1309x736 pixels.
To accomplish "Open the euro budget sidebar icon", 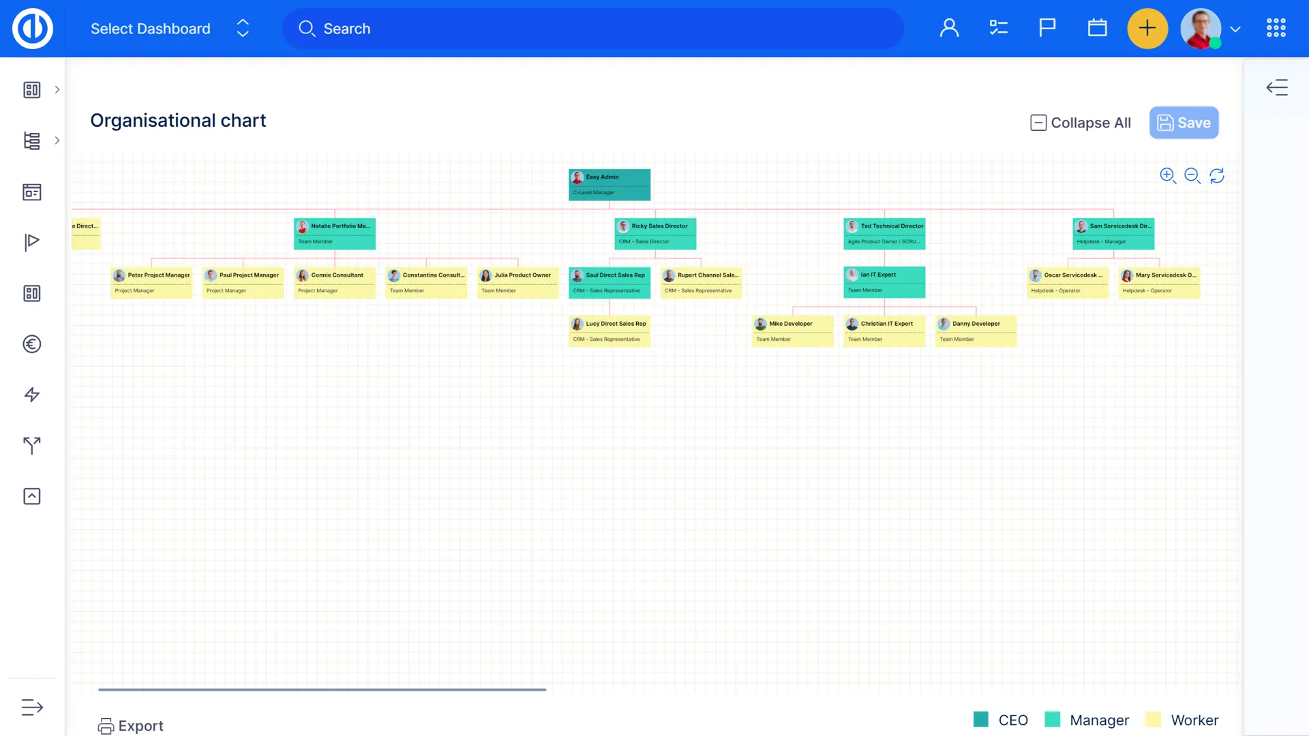I will 32,344.
